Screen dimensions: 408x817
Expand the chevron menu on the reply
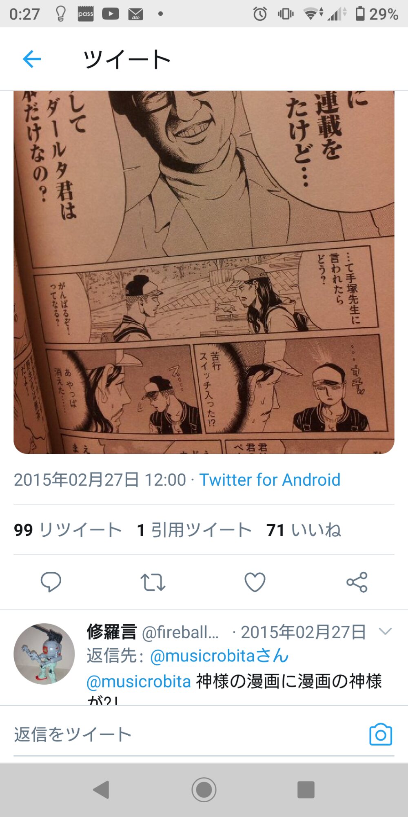[x=385, y=631]
